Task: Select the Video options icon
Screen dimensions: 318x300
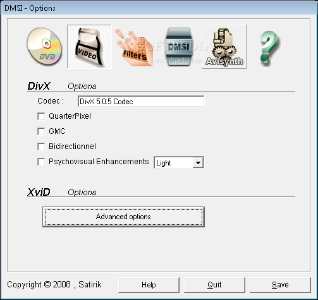Action: (x=89, y=47)
